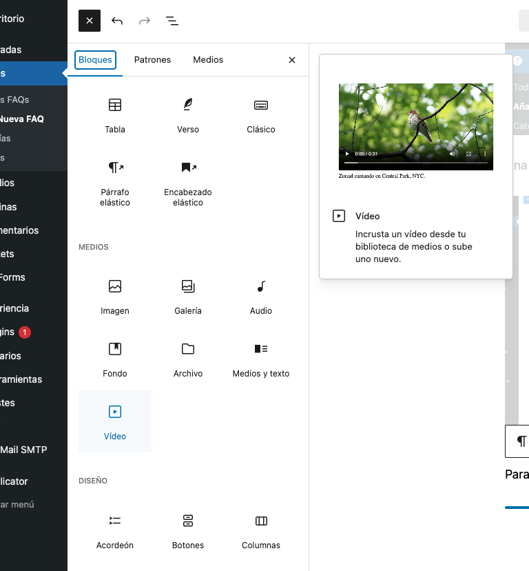The height and width of the screenshot is (571, 529).
Task: Insert the Galería block
Action: (x=188, y=296)
